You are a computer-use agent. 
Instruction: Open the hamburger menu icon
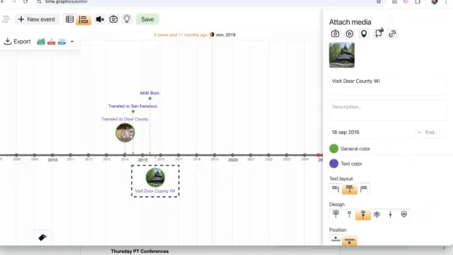pos(6,19)
